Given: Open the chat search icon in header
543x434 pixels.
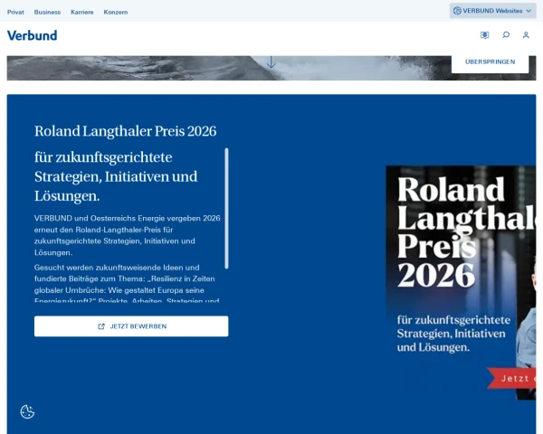Looking at the screenshot, I should coord(506,35).
